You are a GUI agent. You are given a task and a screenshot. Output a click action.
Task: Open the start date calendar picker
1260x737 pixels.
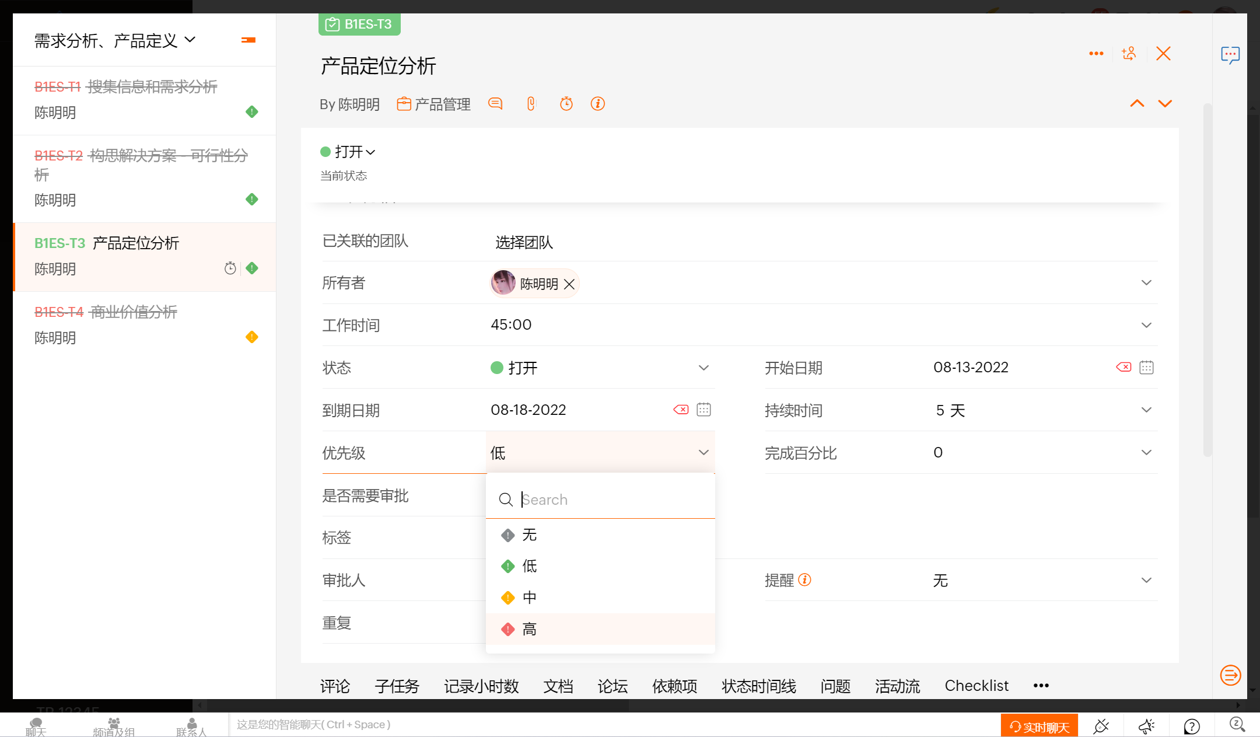[1146, 367]
